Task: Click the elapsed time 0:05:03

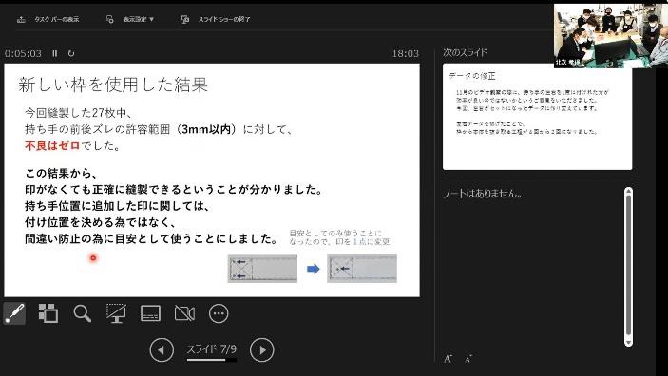Action: [23, 54]
